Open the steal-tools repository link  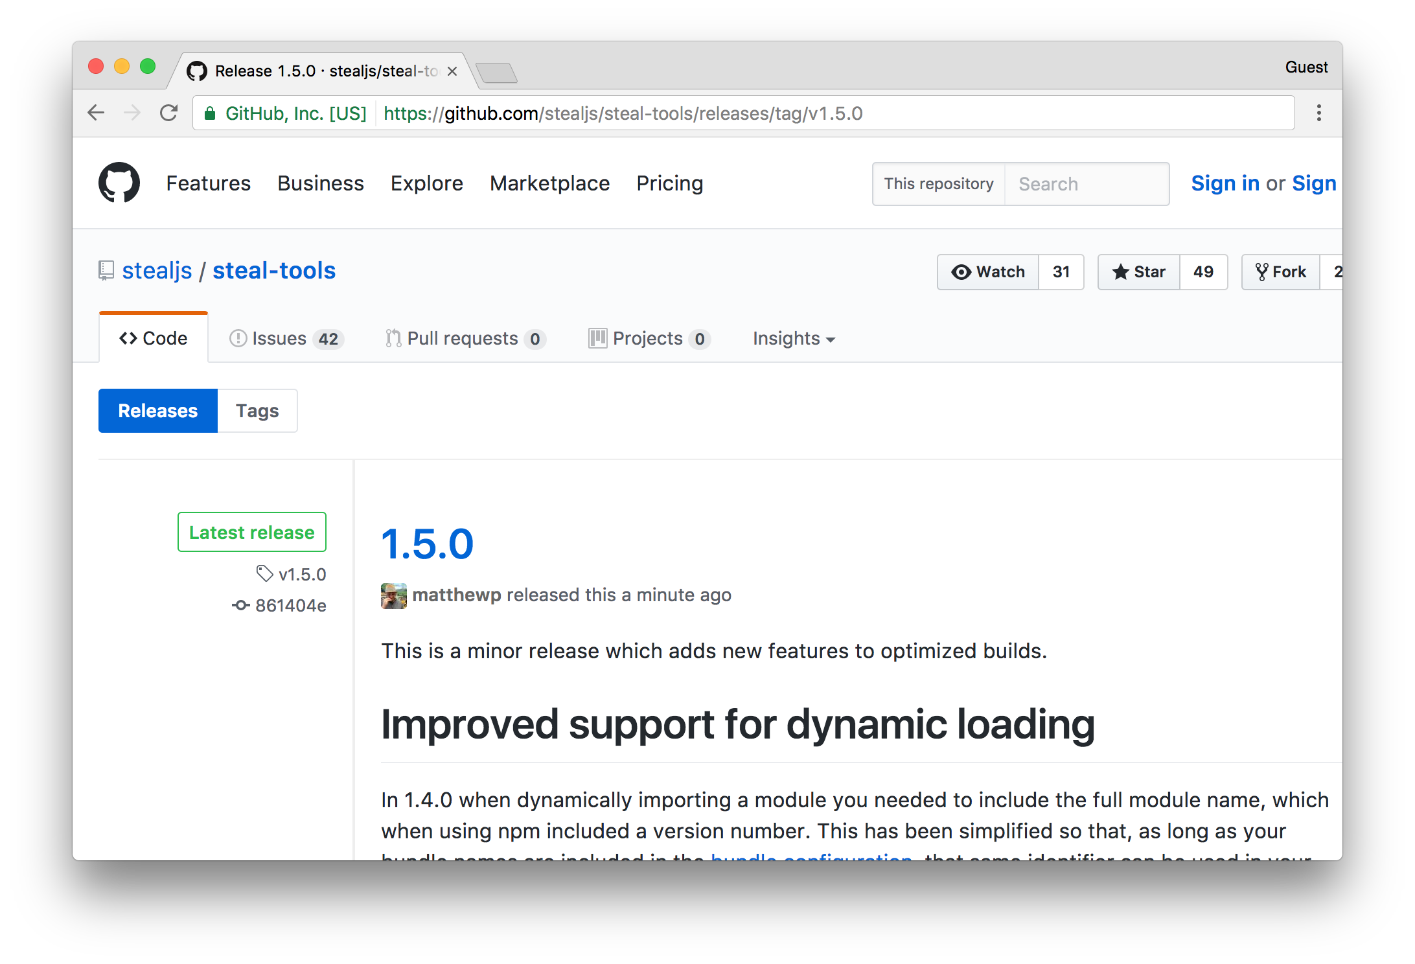tap(274, 271)
